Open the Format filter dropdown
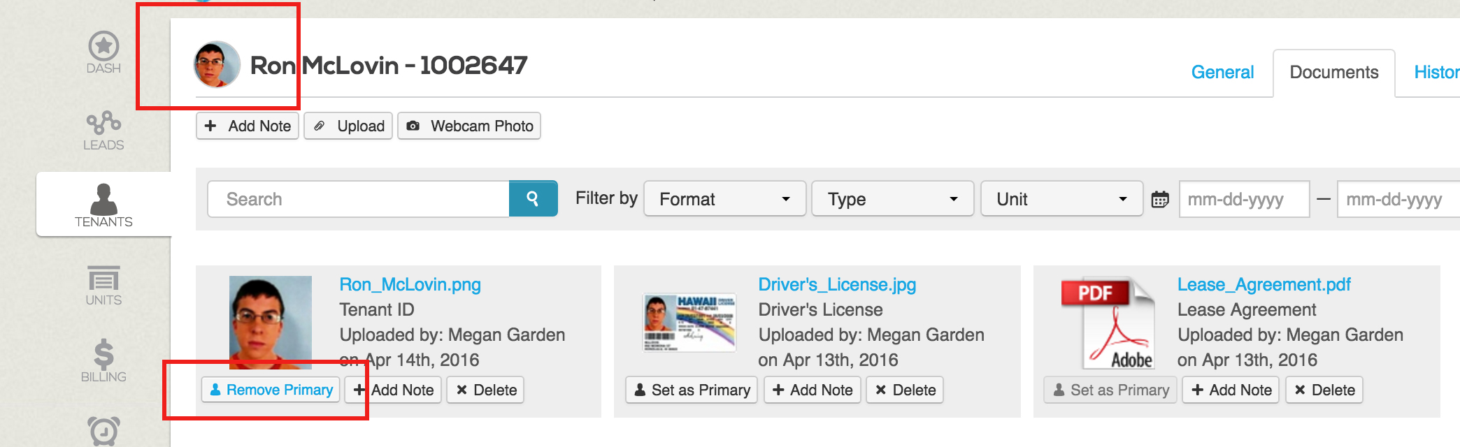The image size is (1460, 447). coord(725,199)
